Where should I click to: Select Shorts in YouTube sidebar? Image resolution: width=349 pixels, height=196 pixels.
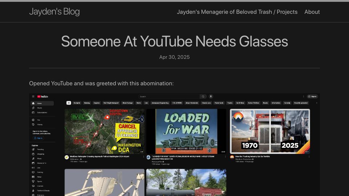click(42, 108)
